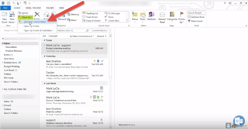
Task: Select the Reading List quick step
Action: click(90, 13)
